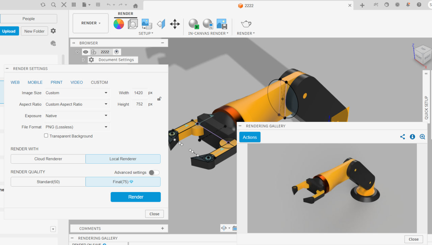Choose Final(75) render quality
The height and width of the screenshot is (245, 432).
[x=123, y=182]
